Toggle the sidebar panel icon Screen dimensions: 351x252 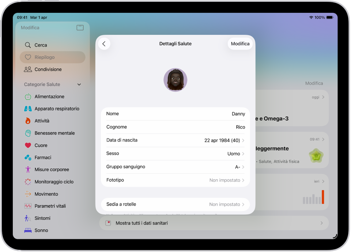tap(80, 27)
